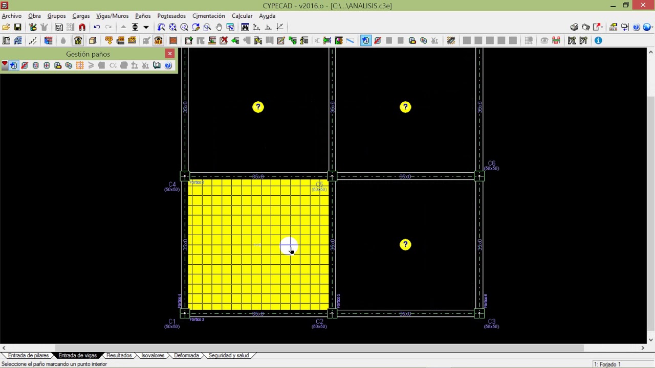Image resolution: width=655 pixels, height=368 pixels.
Task: Click the lower-right yellow question mark panel marker
Action: [405, 245]
